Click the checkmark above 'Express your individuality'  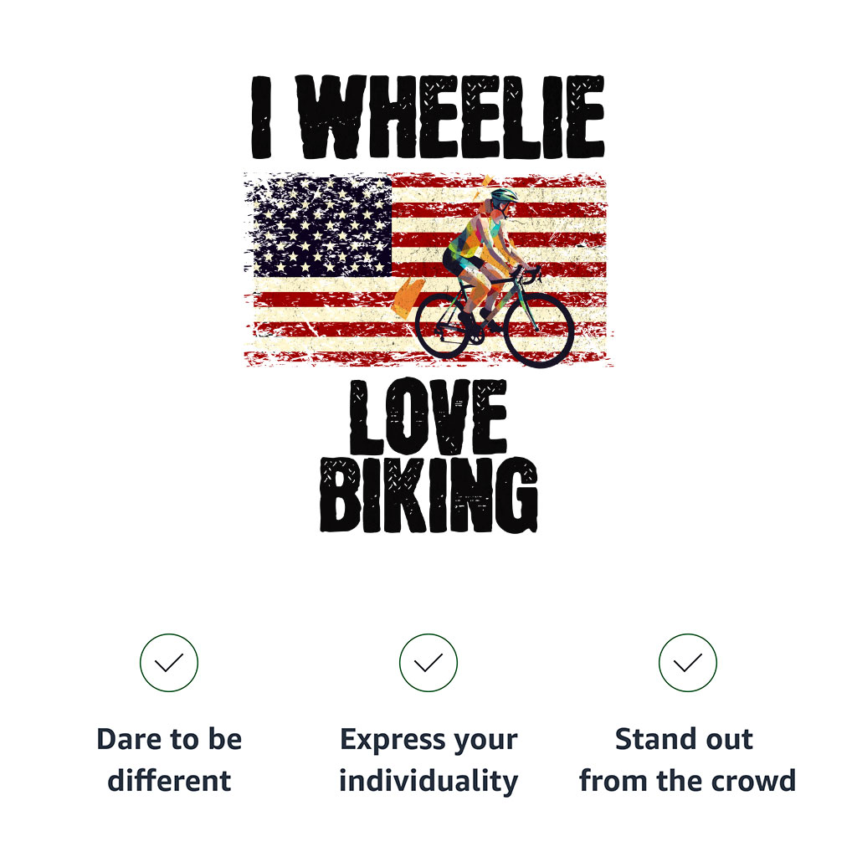428,663
